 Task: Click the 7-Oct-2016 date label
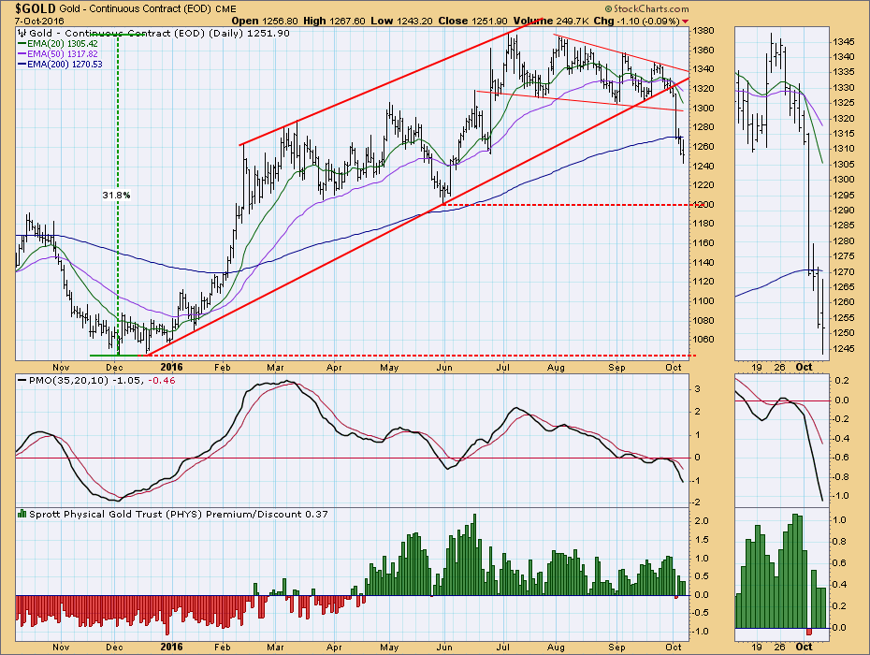coord(33,20)
